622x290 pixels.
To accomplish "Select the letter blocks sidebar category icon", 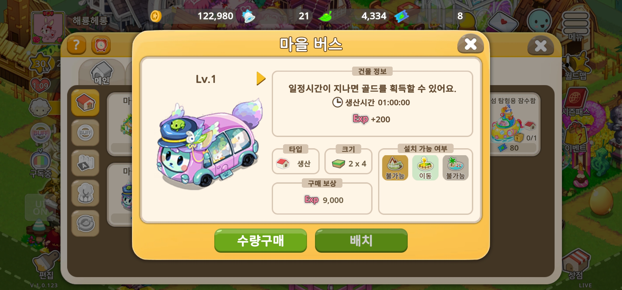I will point(85,163).
